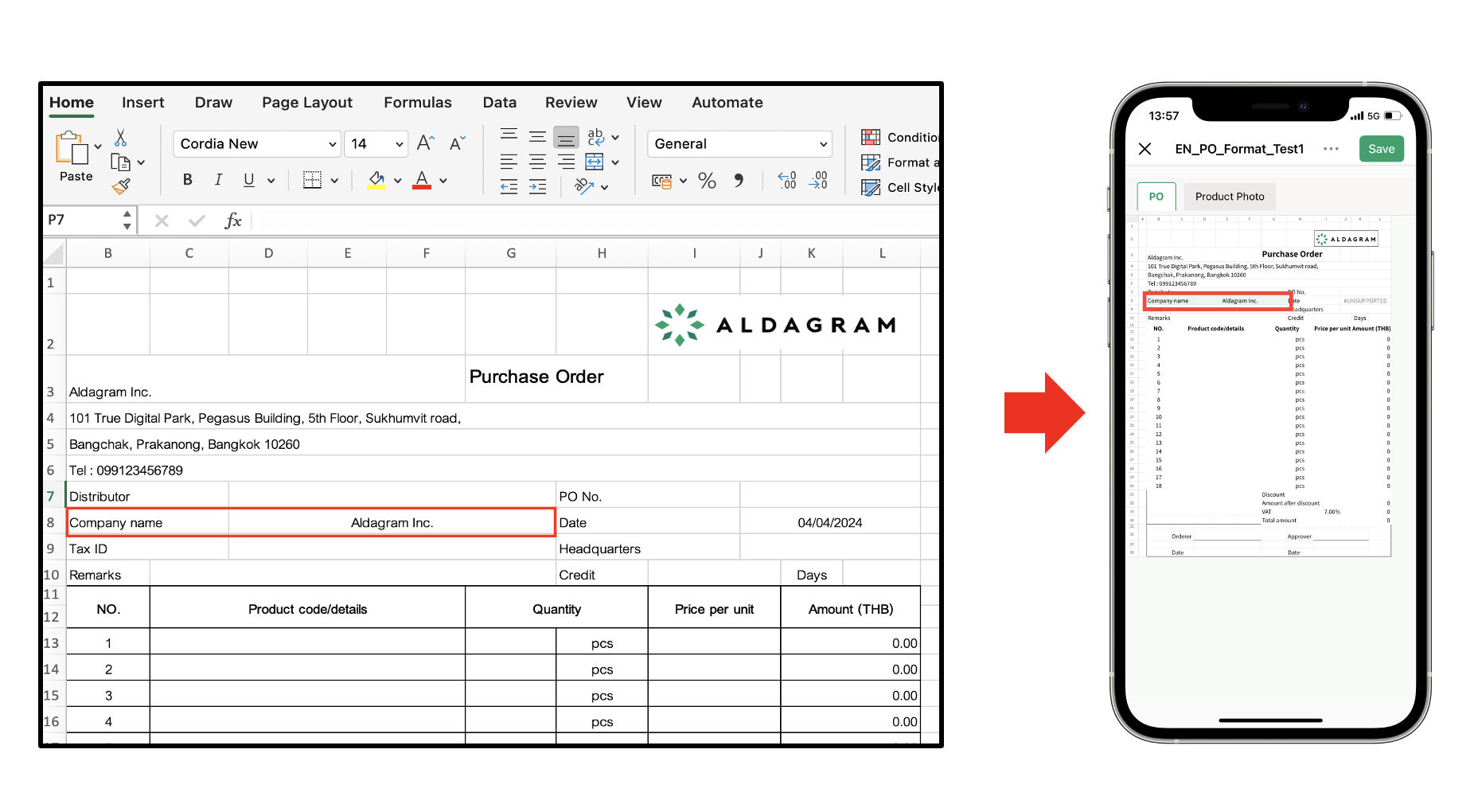The image size is (1474, 804).
Task: Click the Increase Font Size icon
Action: coord(425,143)
